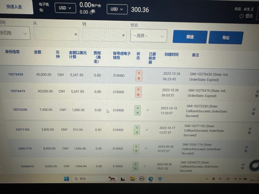Open 详情 details link for row 10261719
The height and width of the screenshot is (194, 259).
pyautogui.click(x=246, y=149)
